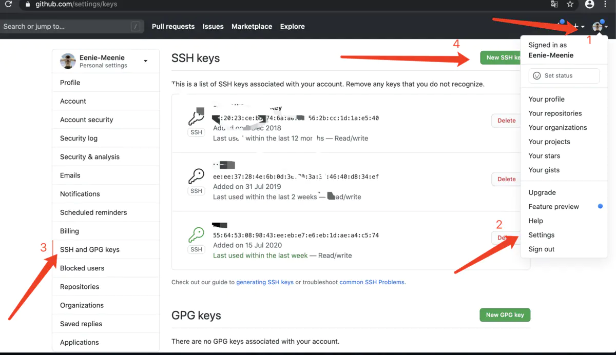Focus the Search or jump to field
Viewport: 616px width, 355px height.
pos(72,27)
